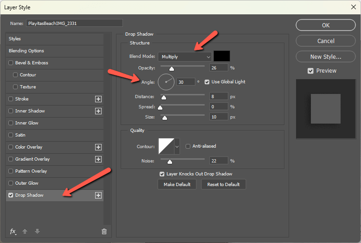Click the Cancel button

tap(326, 41)
